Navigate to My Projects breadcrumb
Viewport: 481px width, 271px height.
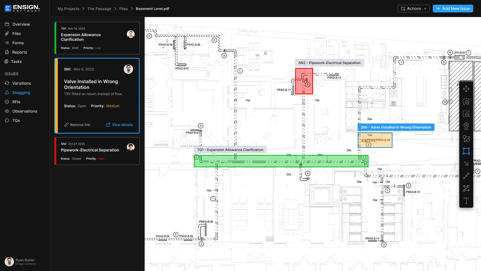click(68, 9)
